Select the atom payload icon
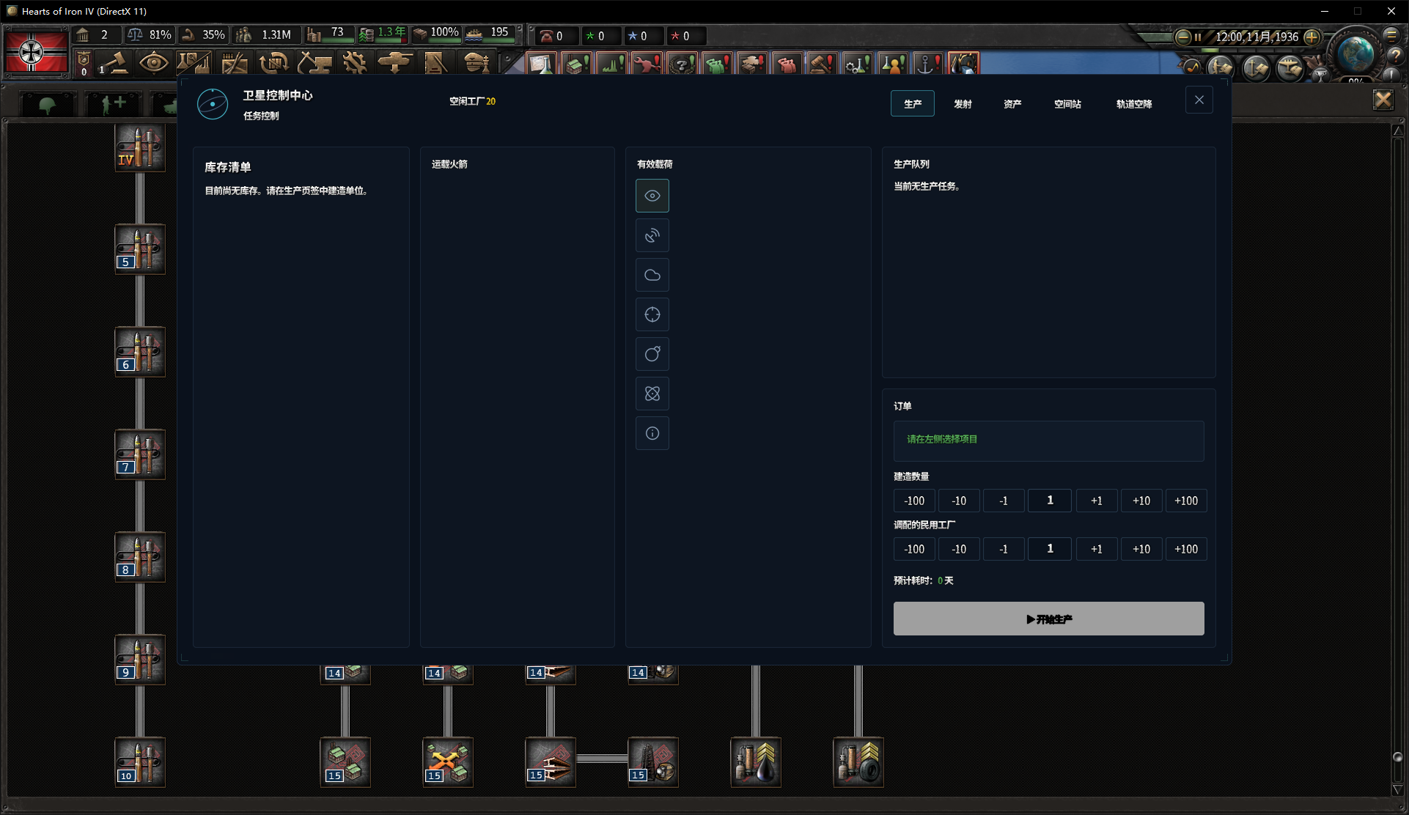This screenshot has width=1409, height=815. [x=652, y=394]
